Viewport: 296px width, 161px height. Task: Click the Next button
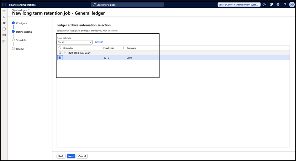click(71, 156)
